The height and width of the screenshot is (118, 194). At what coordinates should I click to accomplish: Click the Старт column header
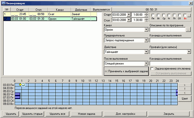[20, 10]
